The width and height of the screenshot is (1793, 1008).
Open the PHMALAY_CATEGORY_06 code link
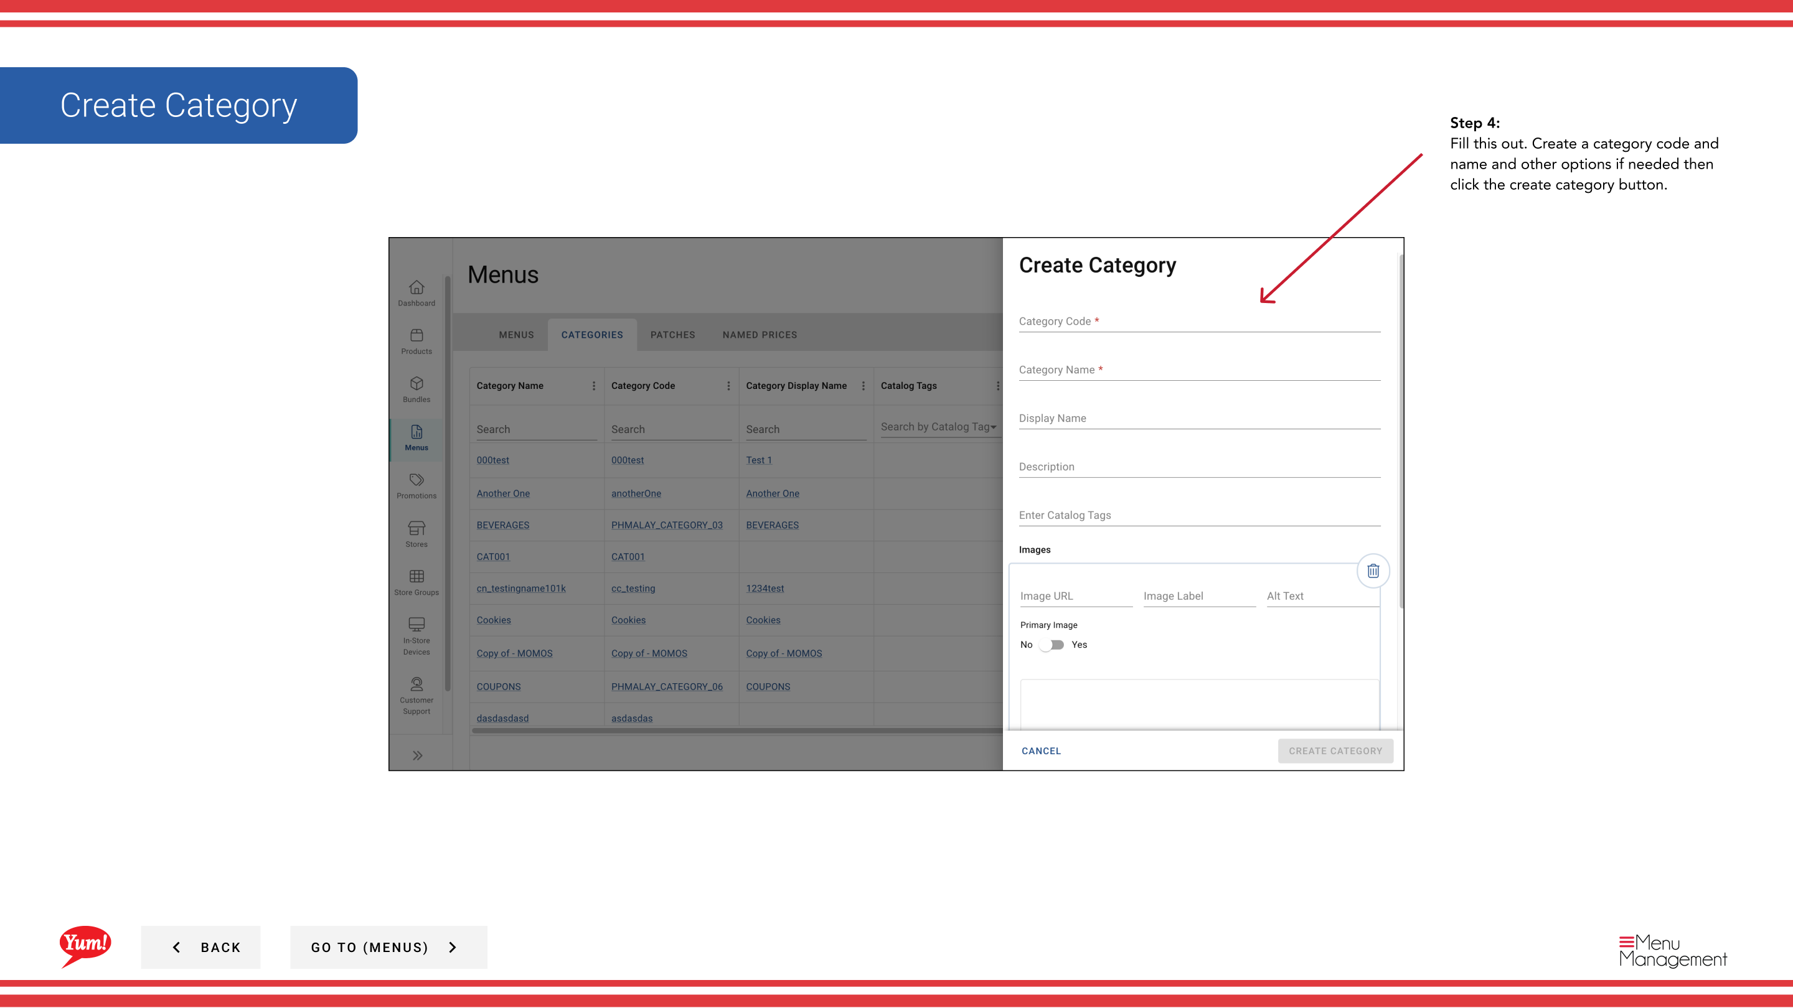click(667, 686)
